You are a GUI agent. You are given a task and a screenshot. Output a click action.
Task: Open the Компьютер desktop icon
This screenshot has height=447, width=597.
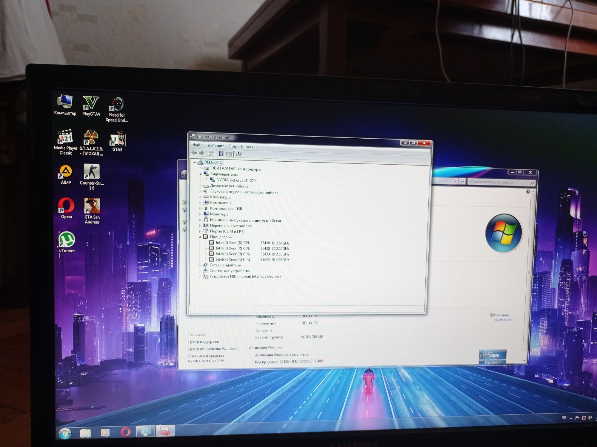(65, 105)
